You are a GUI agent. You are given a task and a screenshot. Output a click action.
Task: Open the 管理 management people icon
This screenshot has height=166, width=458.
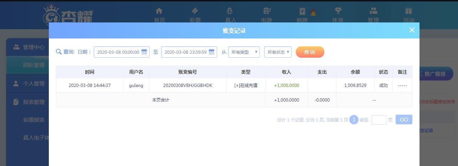coord(373,11)
